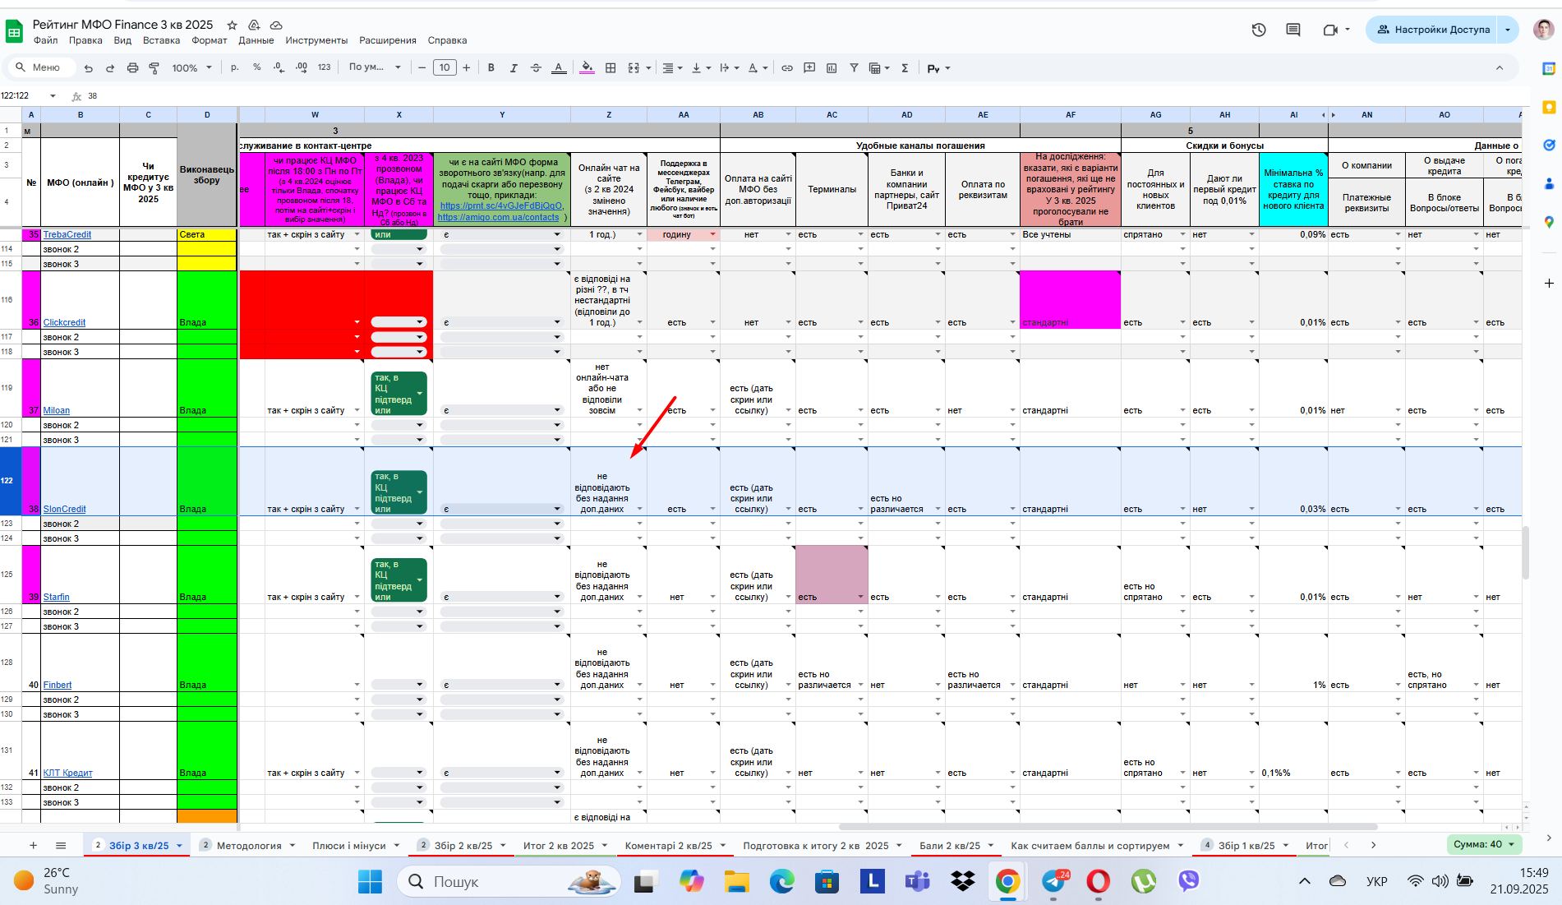Toggle strikethrough formatting
Image resolution: width=1562 pixels, height=905 pixels.
tap(536, 68)
